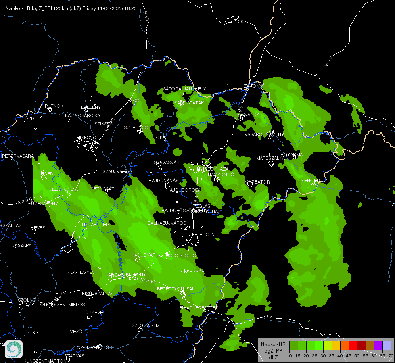Click the MEZOKOVESD label

(x=64, y=189)
